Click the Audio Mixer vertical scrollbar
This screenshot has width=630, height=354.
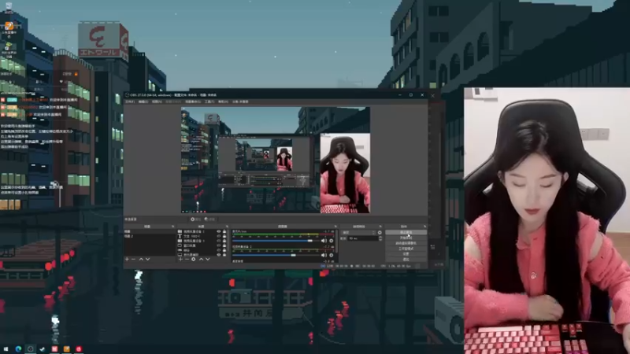tap(337, 242)
